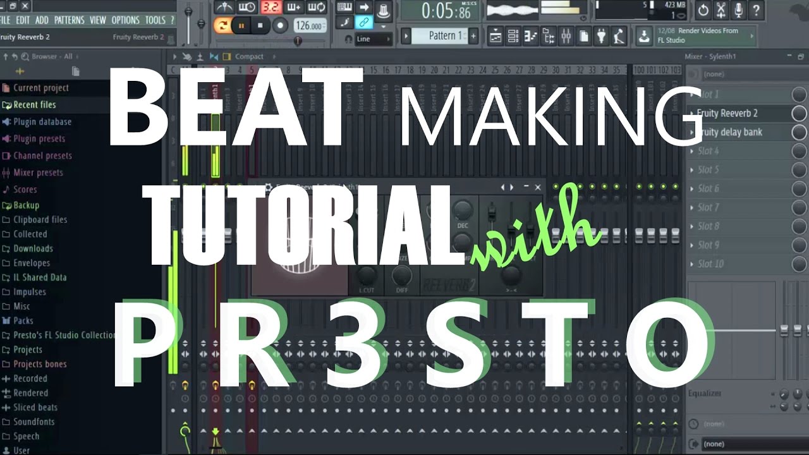Open the TOOLS menu
This screenshot has width=809, height=455.
(x=155, y=20)
